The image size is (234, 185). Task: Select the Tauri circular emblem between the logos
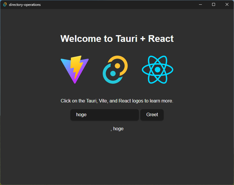[x=116, y=70]
